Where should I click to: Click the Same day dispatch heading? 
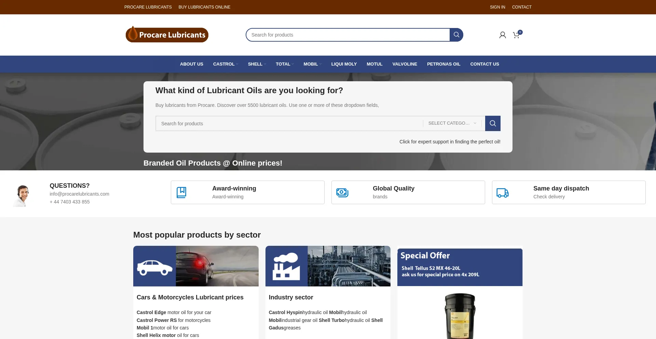pos(561,188)
